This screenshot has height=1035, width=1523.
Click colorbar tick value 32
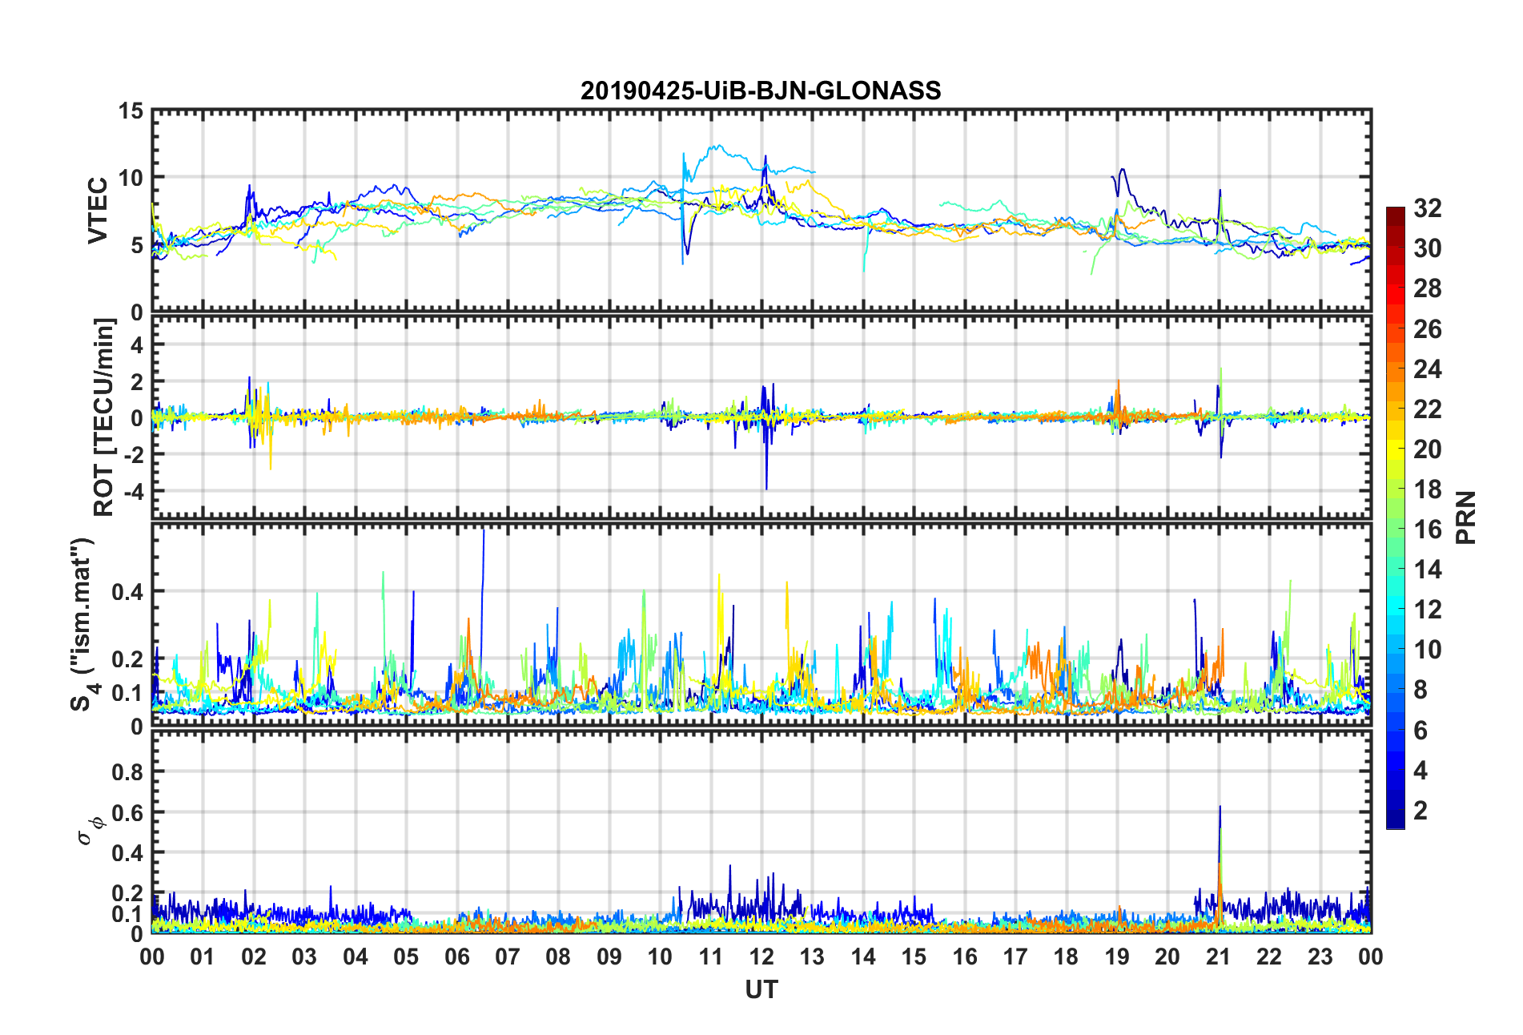tap(1428, 208)
